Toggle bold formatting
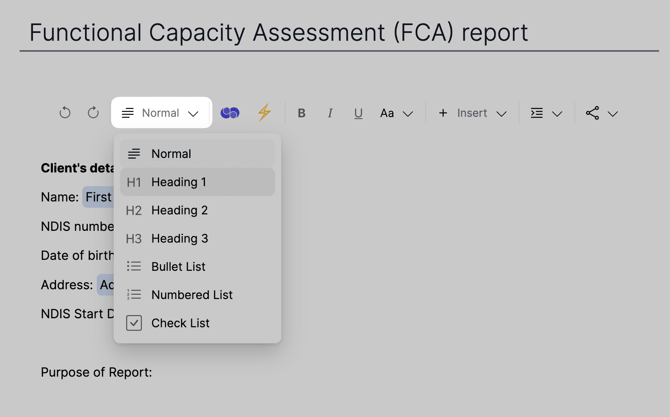The image size is (670, 417). [301, 113]
